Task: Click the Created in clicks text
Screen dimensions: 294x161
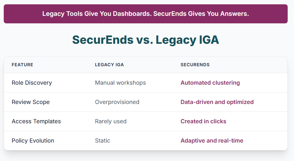Action: 203,122
